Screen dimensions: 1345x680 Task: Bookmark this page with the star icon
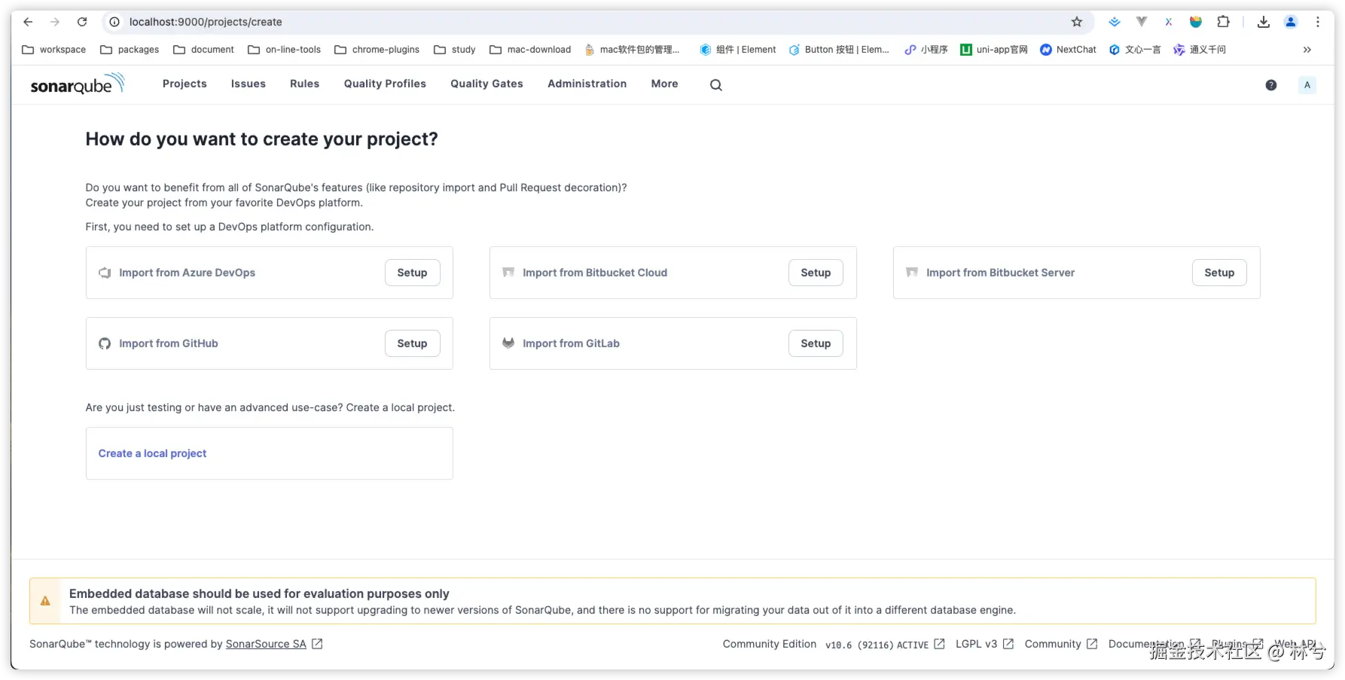pos(1077,22)
